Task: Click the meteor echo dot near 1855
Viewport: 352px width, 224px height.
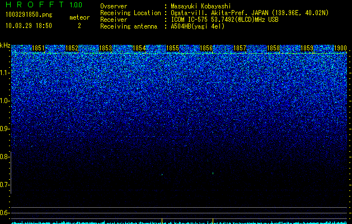Action: tap(162, 174)
